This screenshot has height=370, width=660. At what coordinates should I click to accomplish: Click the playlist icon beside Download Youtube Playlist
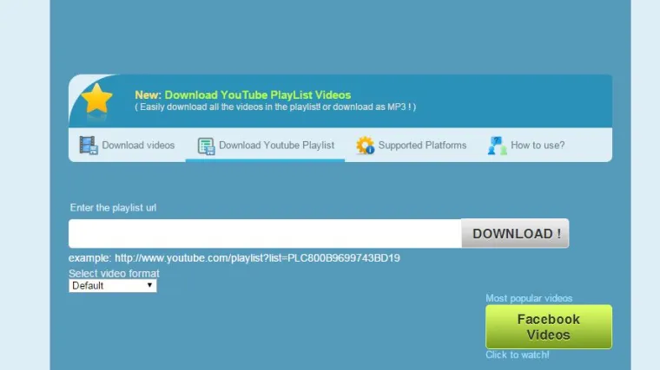point(207,146)
